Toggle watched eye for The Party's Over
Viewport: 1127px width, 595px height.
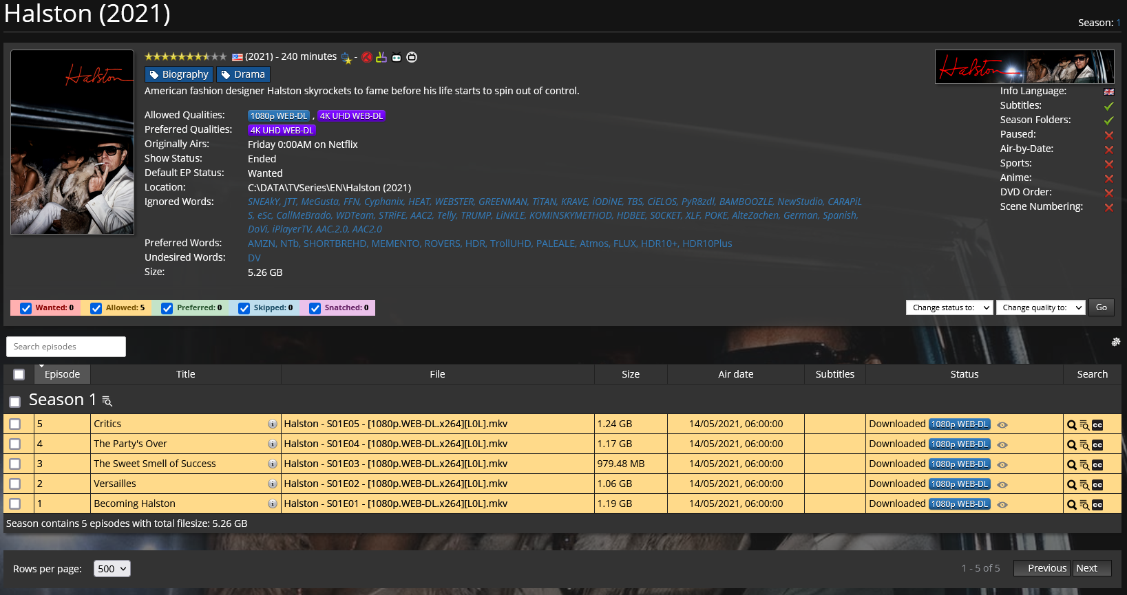1002,445
